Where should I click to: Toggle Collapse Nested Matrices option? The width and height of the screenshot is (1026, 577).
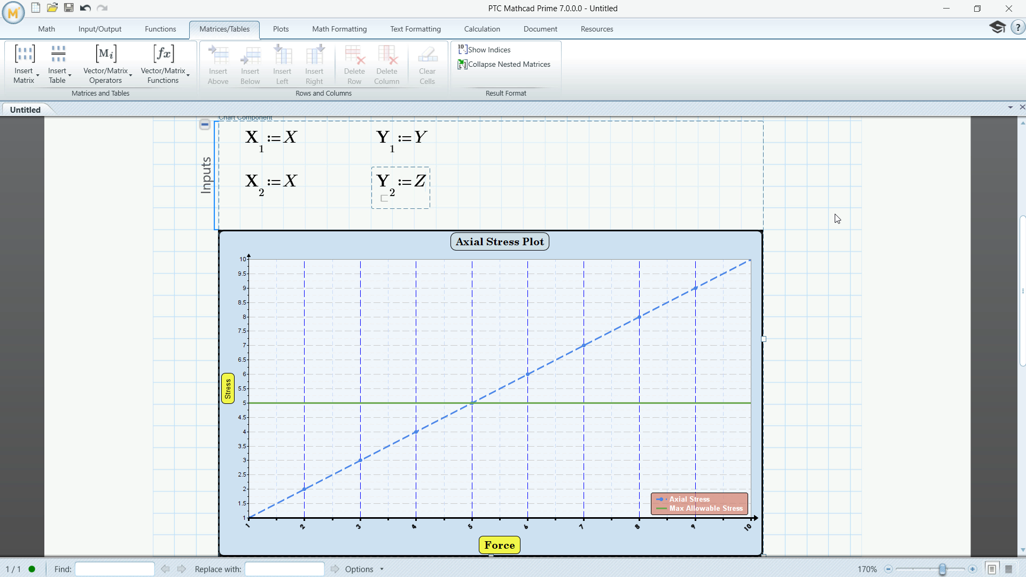coord(504,64)
